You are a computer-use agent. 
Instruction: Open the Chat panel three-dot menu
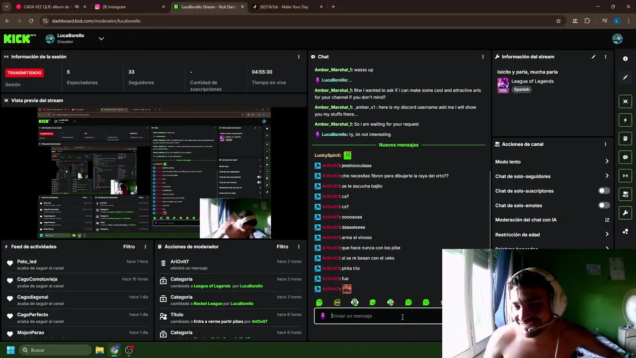tap(482, 57)
